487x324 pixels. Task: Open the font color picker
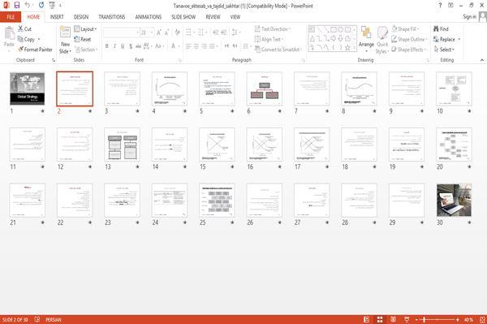175,46
